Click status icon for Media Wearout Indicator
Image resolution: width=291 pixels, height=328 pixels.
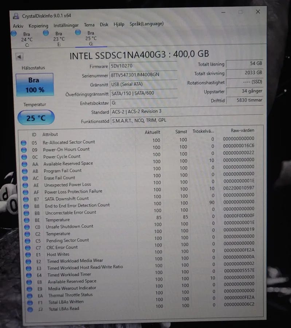(30, 289)
